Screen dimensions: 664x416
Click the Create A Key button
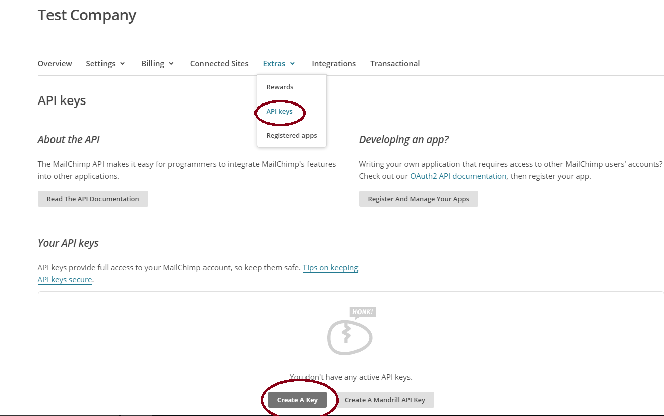coord(297,400)
